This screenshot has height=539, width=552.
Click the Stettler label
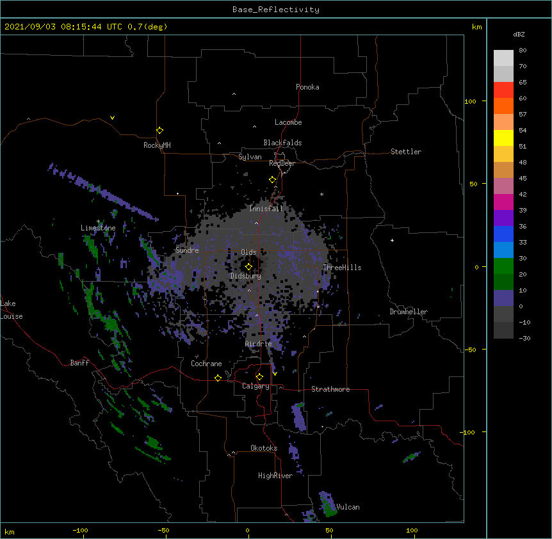(x=405, y=152)
